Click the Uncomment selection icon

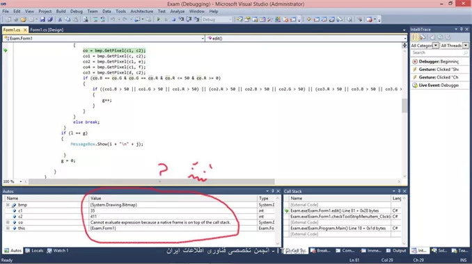click(x=103, y=19)
